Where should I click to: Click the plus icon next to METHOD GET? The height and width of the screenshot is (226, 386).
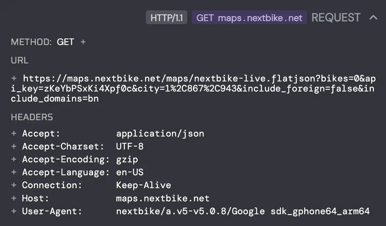click(x=83, y=42)
